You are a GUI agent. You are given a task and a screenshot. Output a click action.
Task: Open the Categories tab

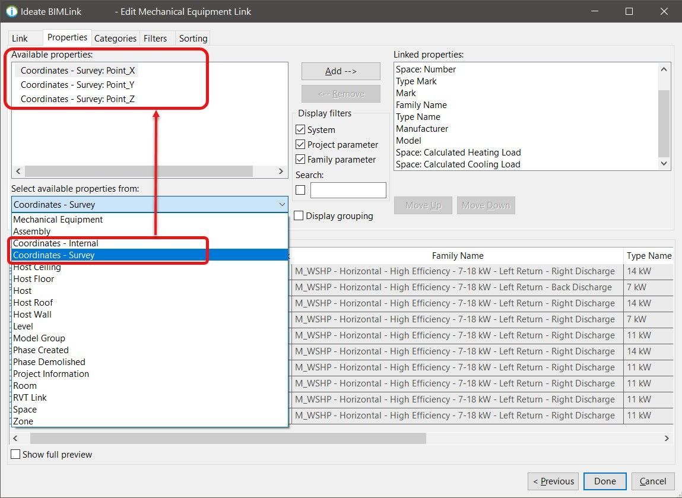(115, 38)
